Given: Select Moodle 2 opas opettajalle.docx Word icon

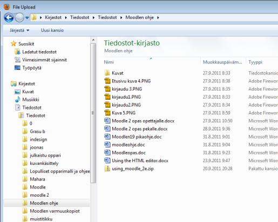Looking at the screenshot, I should coord(107,121).
